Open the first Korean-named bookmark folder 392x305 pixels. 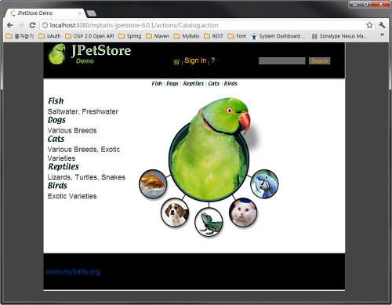point(20,36)
